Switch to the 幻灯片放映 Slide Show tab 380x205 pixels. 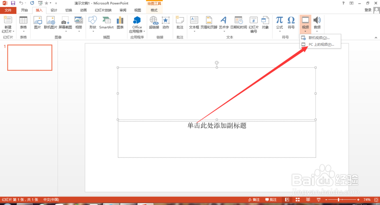tap(103, 10)
